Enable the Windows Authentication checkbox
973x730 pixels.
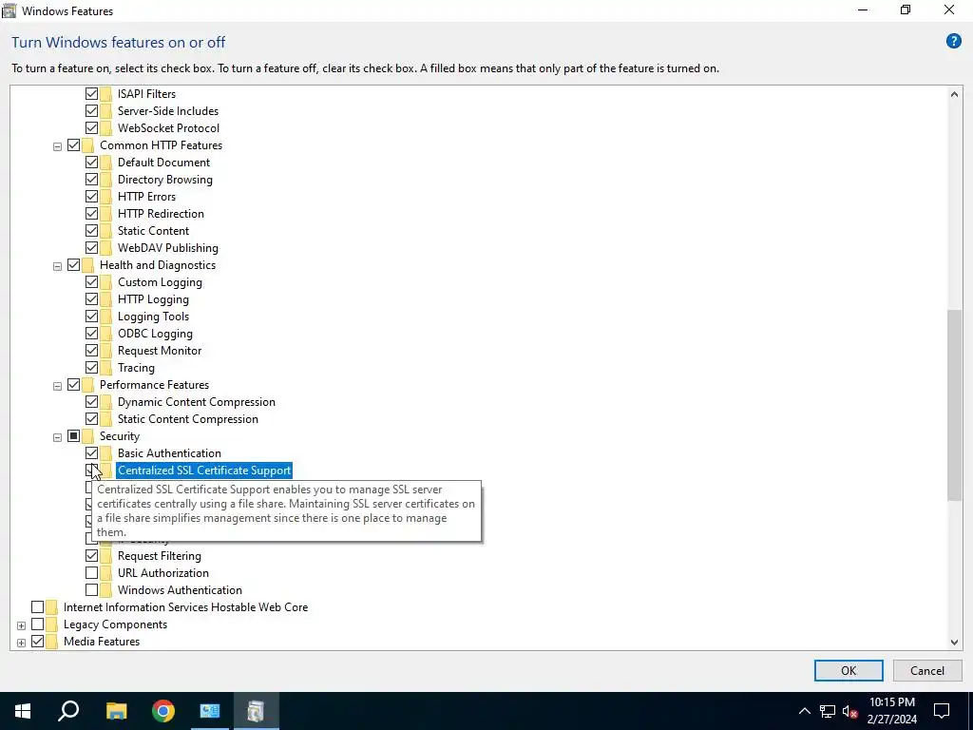[91, 589]
